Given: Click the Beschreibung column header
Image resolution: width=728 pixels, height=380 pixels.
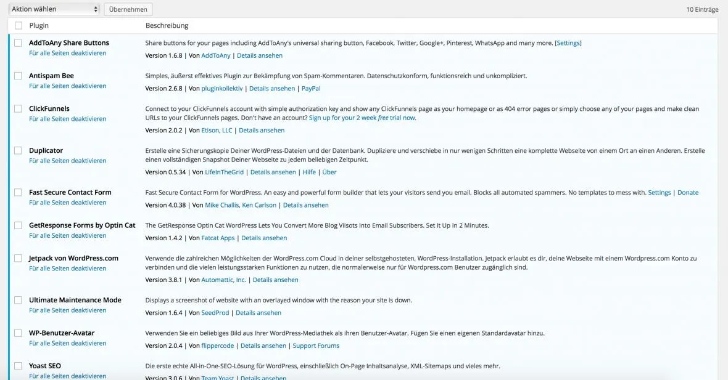Looking at the screenshot, I should [167, 25].
